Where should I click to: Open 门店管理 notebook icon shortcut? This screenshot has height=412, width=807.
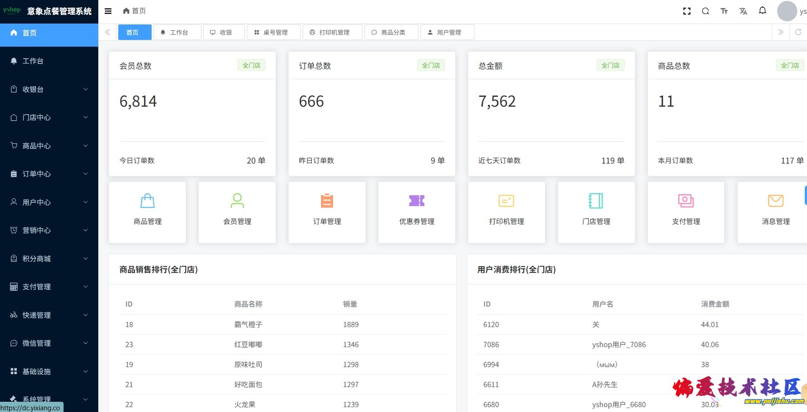tap(596, 201)
